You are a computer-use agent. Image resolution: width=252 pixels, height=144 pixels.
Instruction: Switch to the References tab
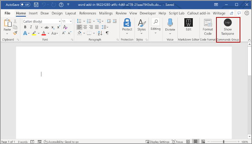coord(88,13)
